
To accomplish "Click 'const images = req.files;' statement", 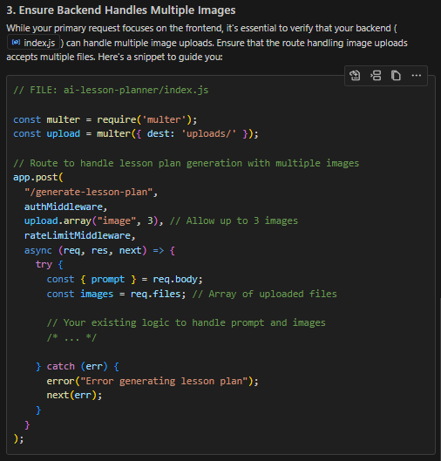I will pyautogui.click(x=116, y=294).
